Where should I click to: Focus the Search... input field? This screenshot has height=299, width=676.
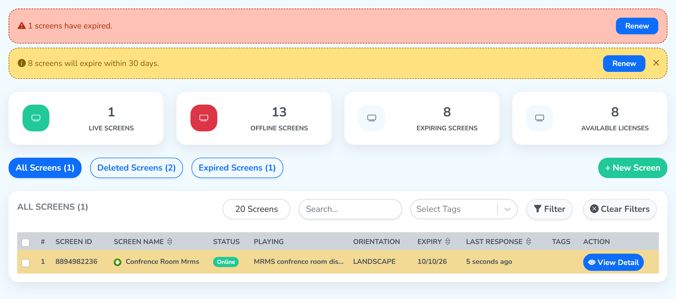[x=350, y=209]
